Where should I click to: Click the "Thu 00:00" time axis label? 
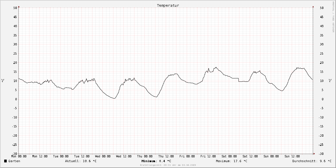(x=145, y=156)
